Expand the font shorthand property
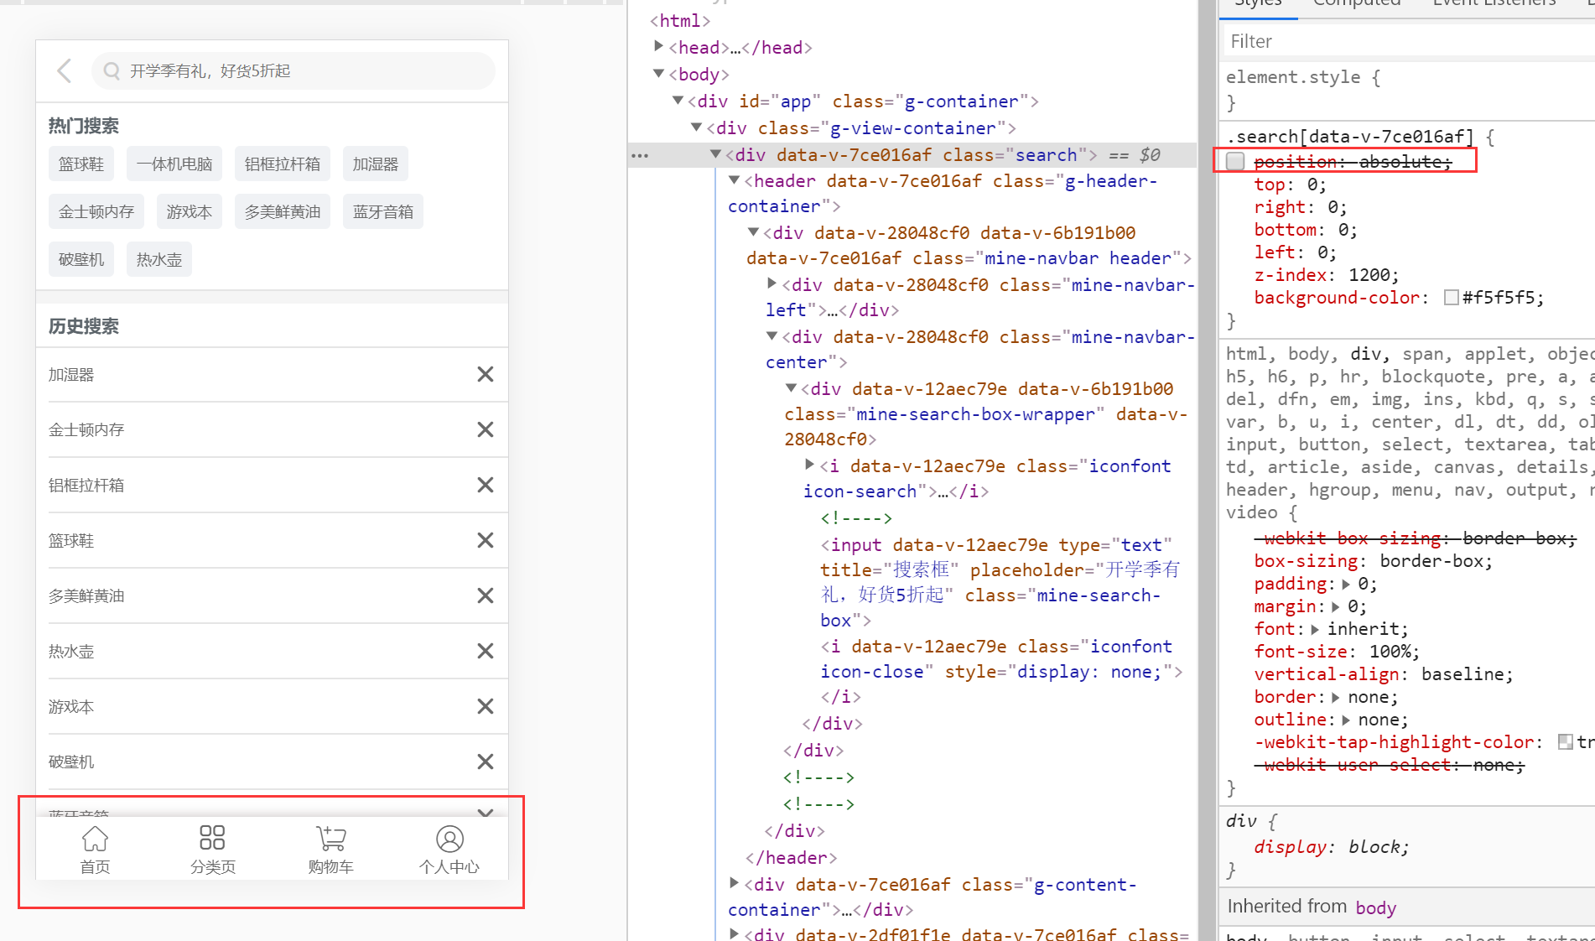1595x941 pixels. pos(1316,630)
